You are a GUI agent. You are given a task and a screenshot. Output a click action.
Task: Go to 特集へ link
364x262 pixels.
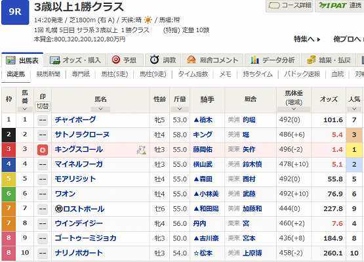coord(307,39)
